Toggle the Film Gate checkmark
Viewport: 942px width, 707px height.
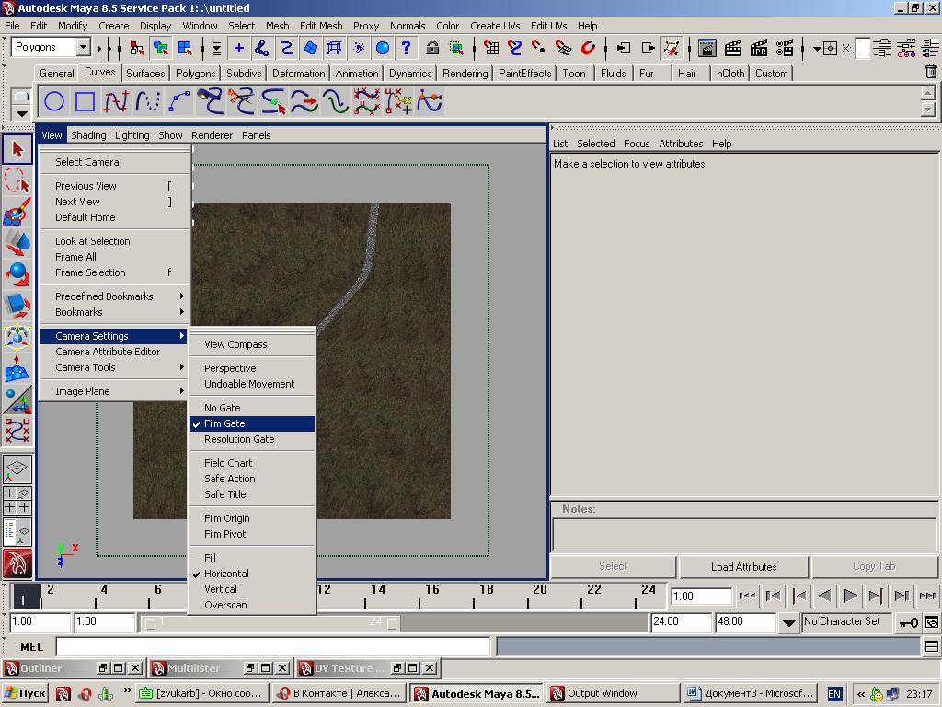pyautogui.click(x=224, y=423)
